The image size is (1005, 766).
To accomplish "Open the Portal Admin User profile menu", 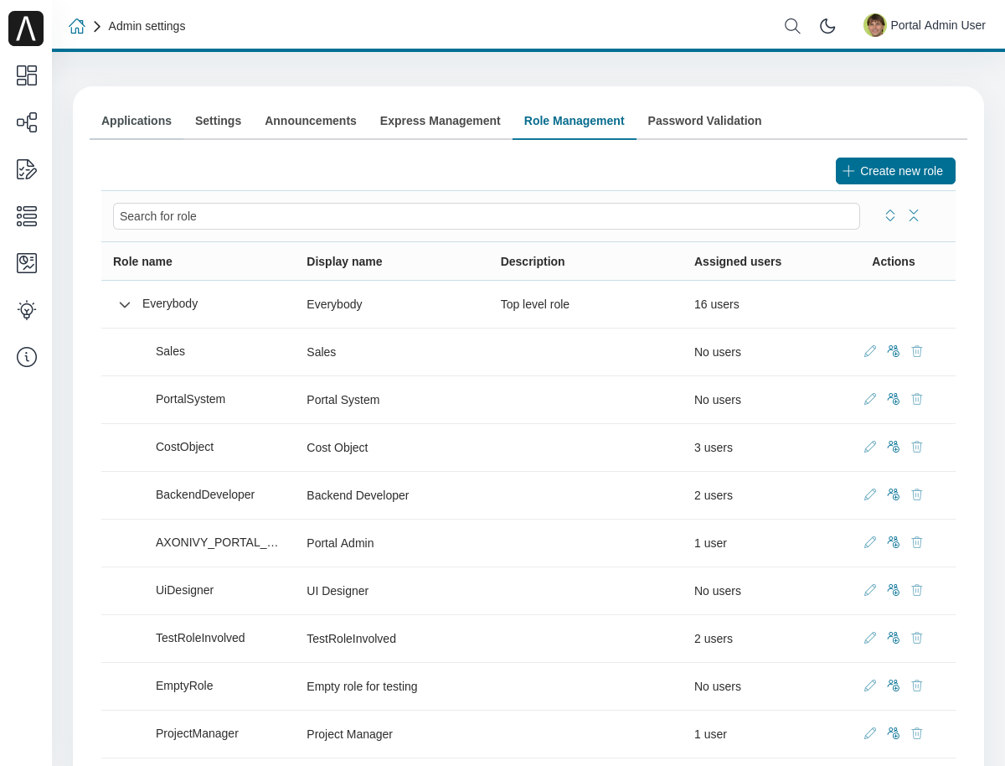I will point(925,25).
